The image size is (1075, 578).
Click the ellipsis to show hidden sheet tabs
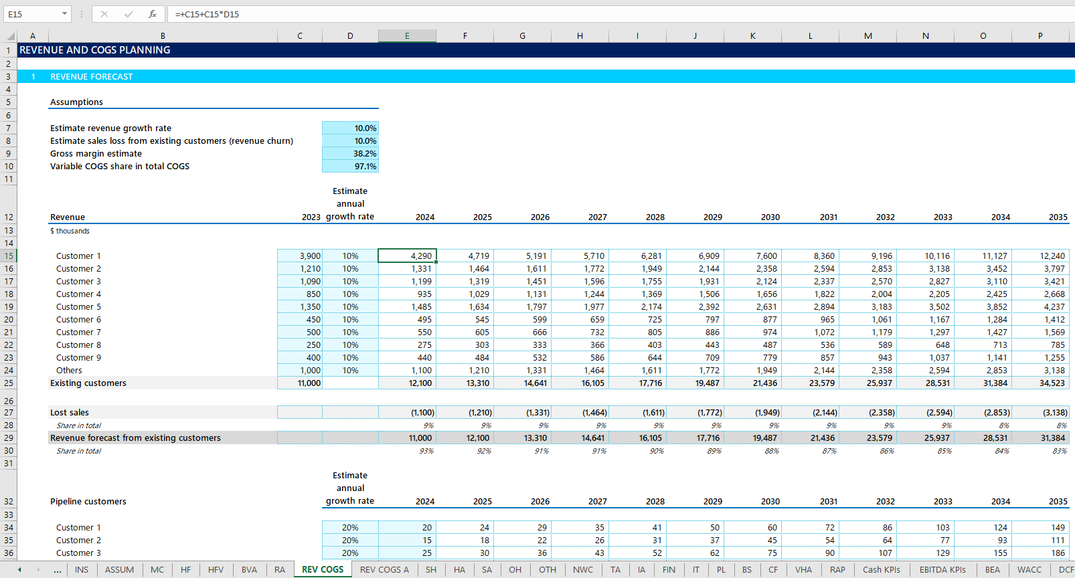point(58,570)
